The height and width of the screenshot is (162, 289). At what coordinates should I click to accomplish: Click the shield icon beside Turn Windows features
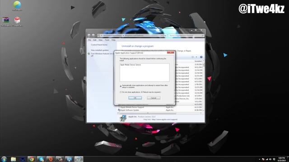pos(89,54)
